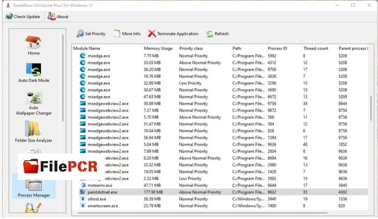This screenshot has width=378, height=219.
Task: Click Edge icon of process 4312
Action: pyautogui.click(x=83, y=62)
